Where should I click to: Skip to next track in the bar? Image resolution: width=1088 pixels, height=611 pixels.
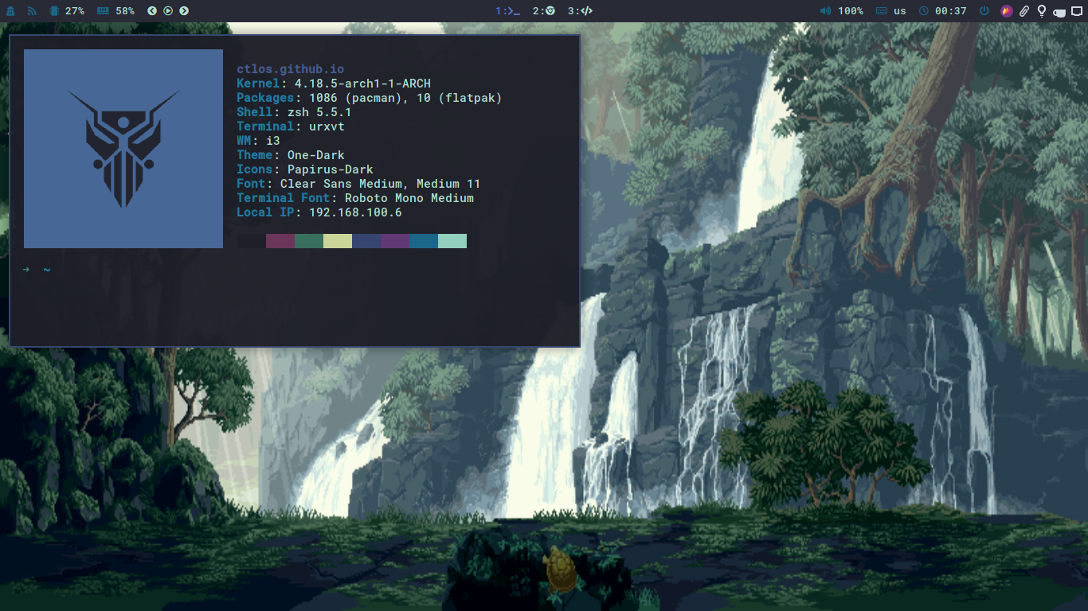click(184, 11)
